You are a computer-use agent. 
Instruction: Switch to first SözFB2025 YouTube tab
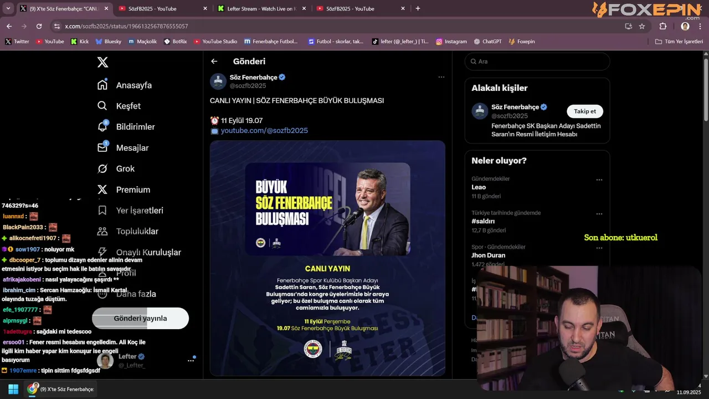coord(163,8)
